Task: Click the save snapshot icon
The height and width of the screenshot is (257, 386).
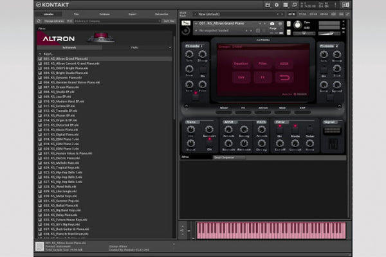Action: [258, 31]
